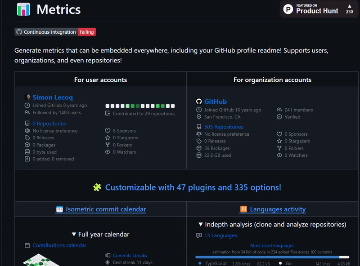
Task: Open the Featured on Product Hunt badge
Action: [x=319, y=9]
